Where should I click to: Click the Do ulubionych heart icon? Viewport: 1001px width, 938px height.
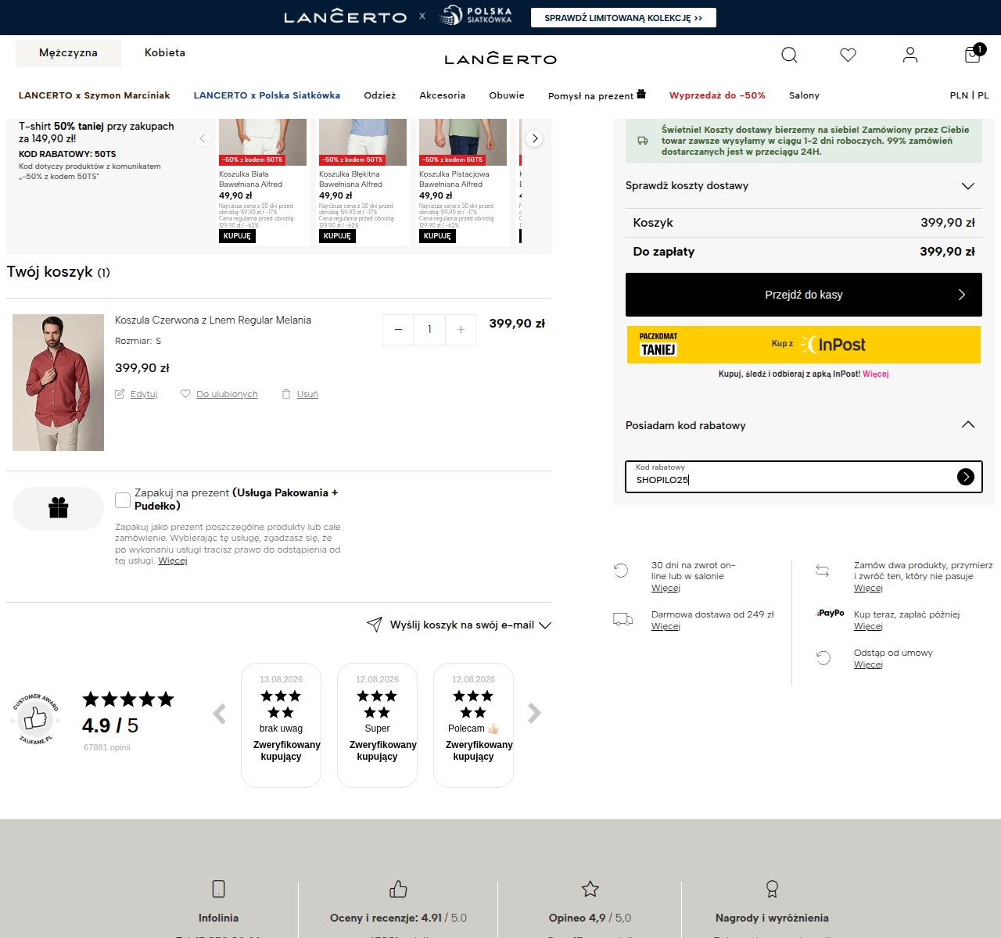pos(185,394)
